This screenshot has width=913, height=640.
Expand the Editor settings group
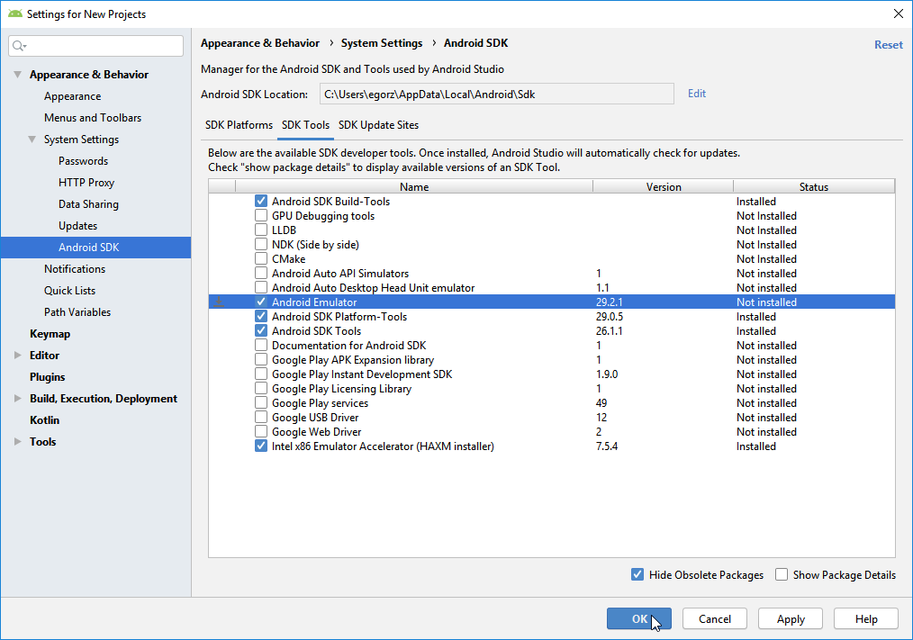pos(17,356)
